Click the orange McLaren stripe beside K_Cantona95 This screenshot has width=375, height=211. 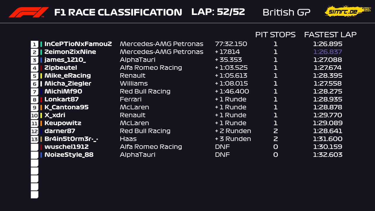coord(41,108)
